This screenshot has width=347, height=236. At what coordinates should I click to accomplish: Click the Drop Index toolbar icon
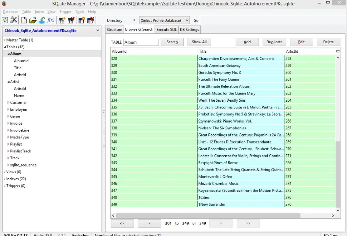(x=90, y=20)
